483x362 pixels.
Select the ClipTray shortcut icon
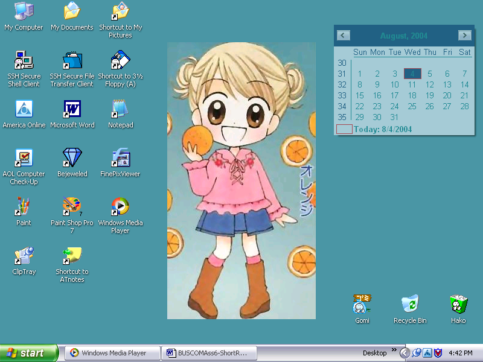tap(24, 255)
